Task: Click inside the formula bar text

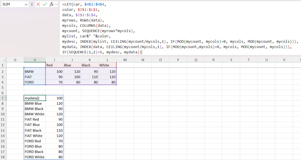Action: pyautogui.click(x=180, y=28)
